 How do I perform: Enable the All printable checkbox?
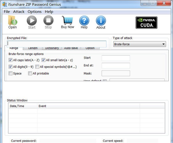pyautogui.click(x=30, y=73)
